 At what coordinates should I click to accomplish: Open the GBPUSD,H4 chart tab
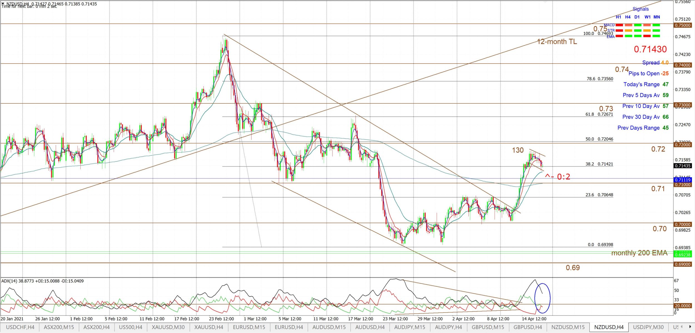[x=528, y=327]
